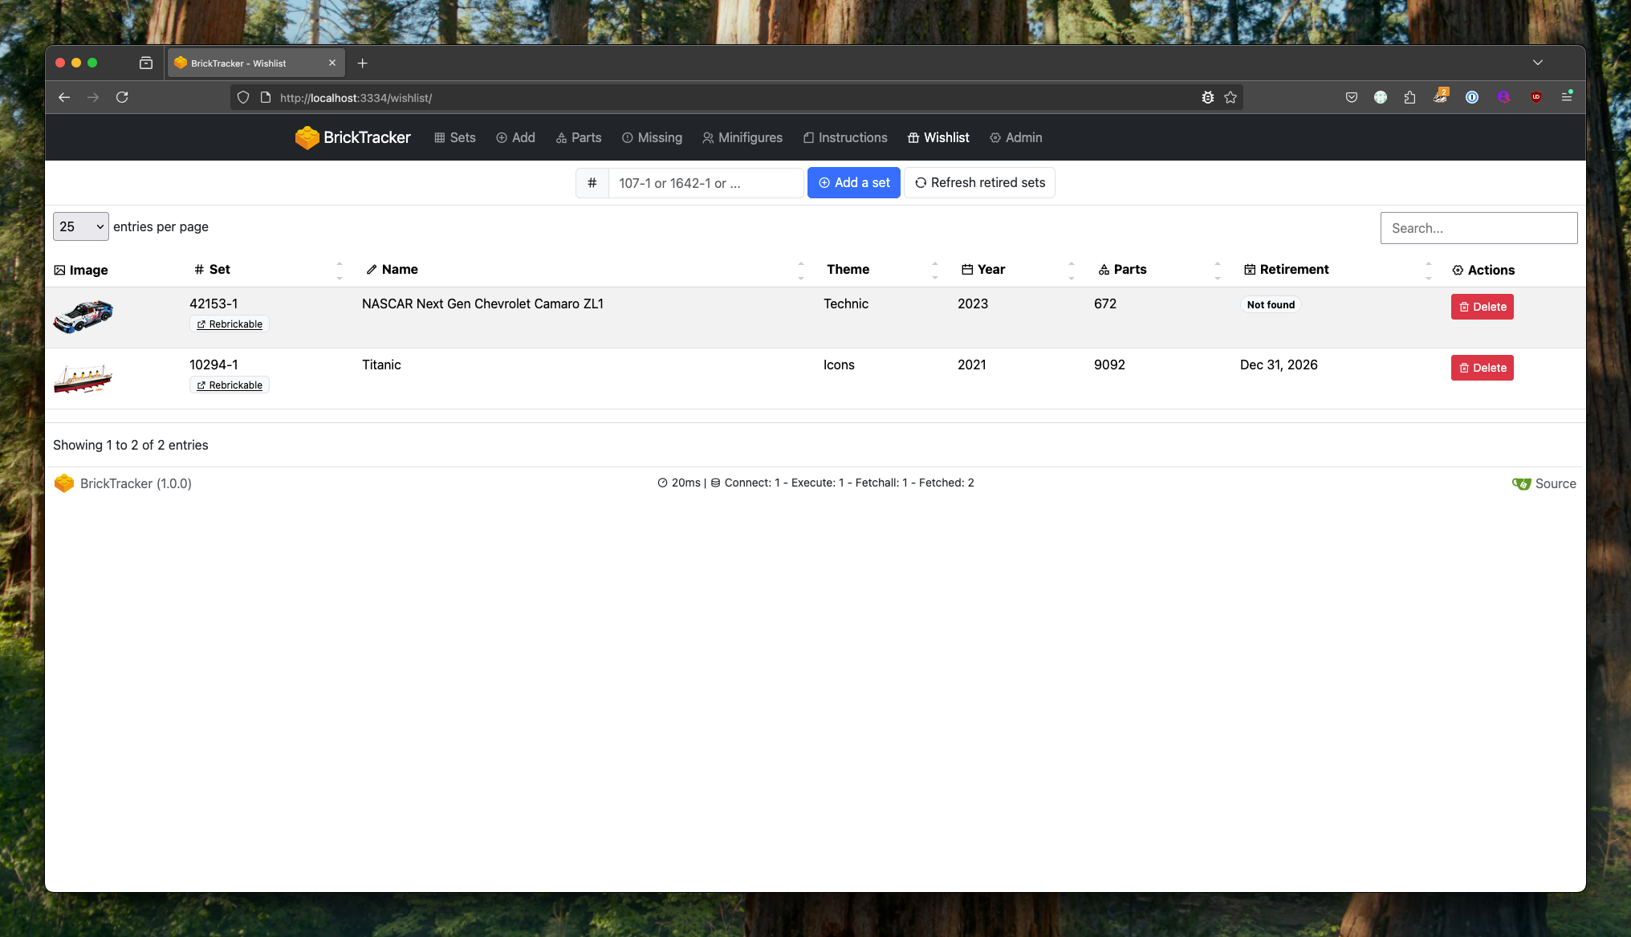Open Rebrickable link for set 42153-1
Image resolution: width=1631 pixels, height=937 pixels.
[230, 324]
